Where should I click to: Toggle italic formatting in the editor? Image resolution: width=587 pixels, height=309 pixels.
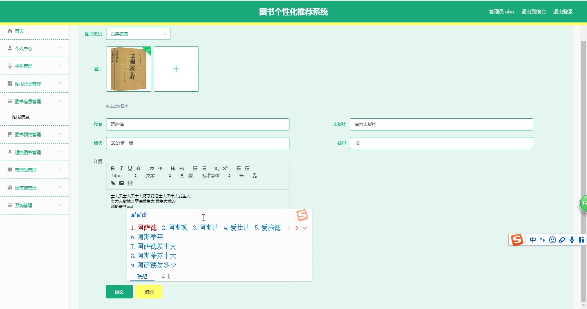[121, 168]
